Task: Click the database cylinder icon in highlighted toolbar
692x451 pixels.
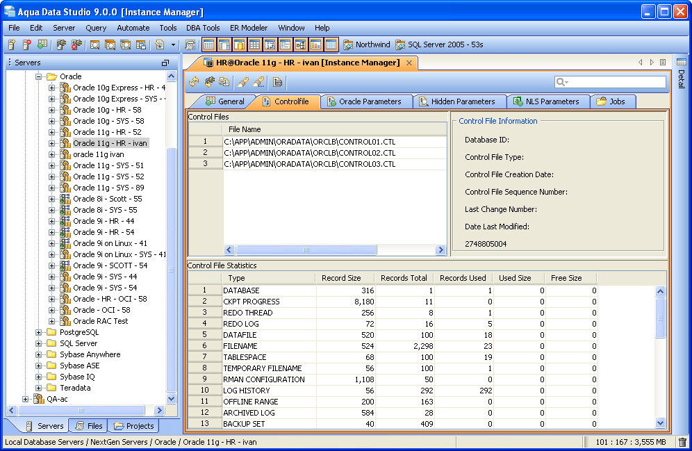Action: 239,44
